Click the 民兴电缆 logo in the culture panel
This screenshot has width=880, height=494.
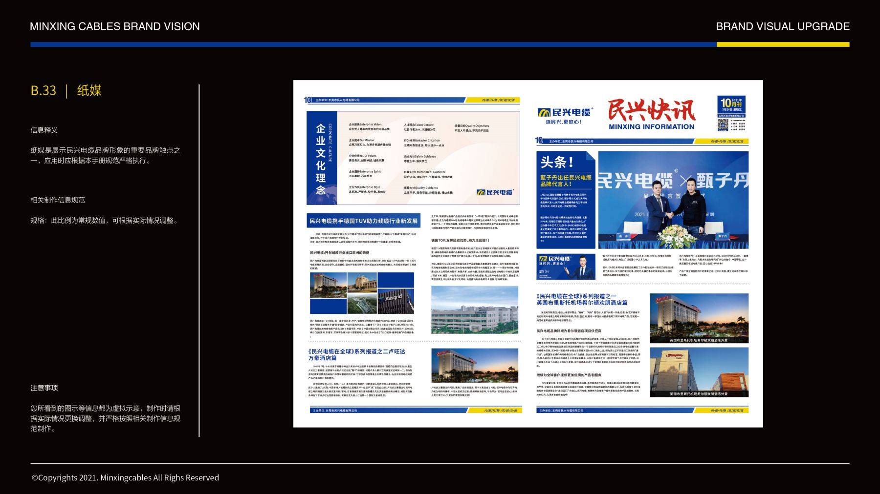[495, 192]
